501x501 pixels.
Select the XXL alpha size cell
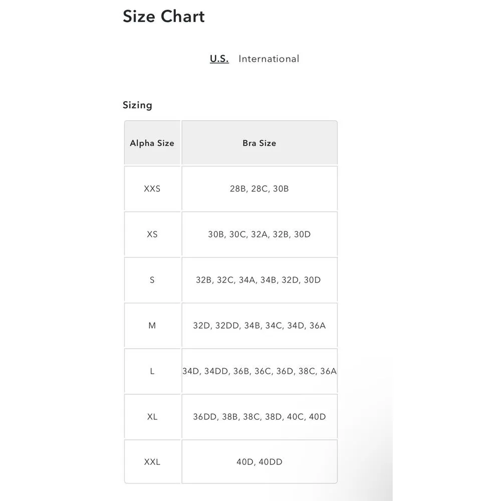(152, 462)
